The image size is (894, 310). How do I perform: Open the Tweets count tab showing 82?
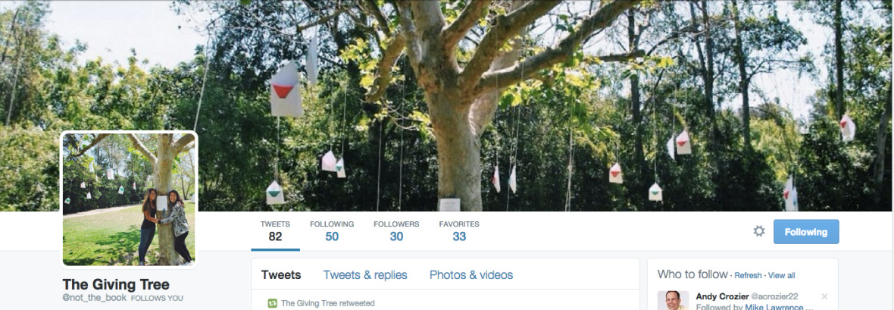pyautogui.click(x=275, y=231)
